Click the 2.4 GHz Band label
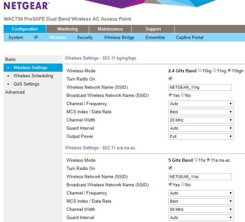Viewport: 245px width, 222px height. pos(182,71)
